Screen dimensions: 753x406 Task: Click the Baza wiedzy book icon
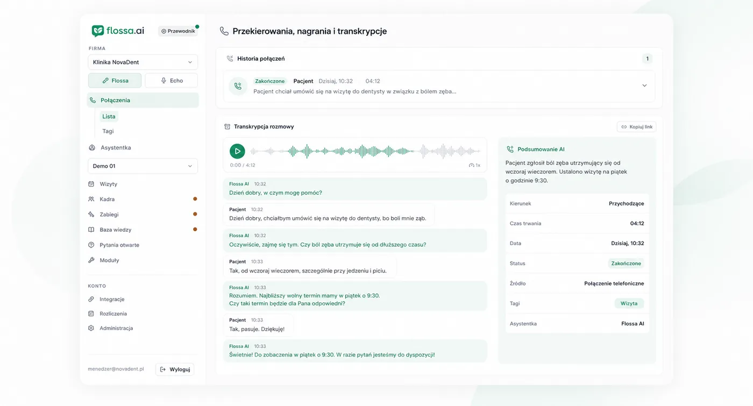[91, 230]
